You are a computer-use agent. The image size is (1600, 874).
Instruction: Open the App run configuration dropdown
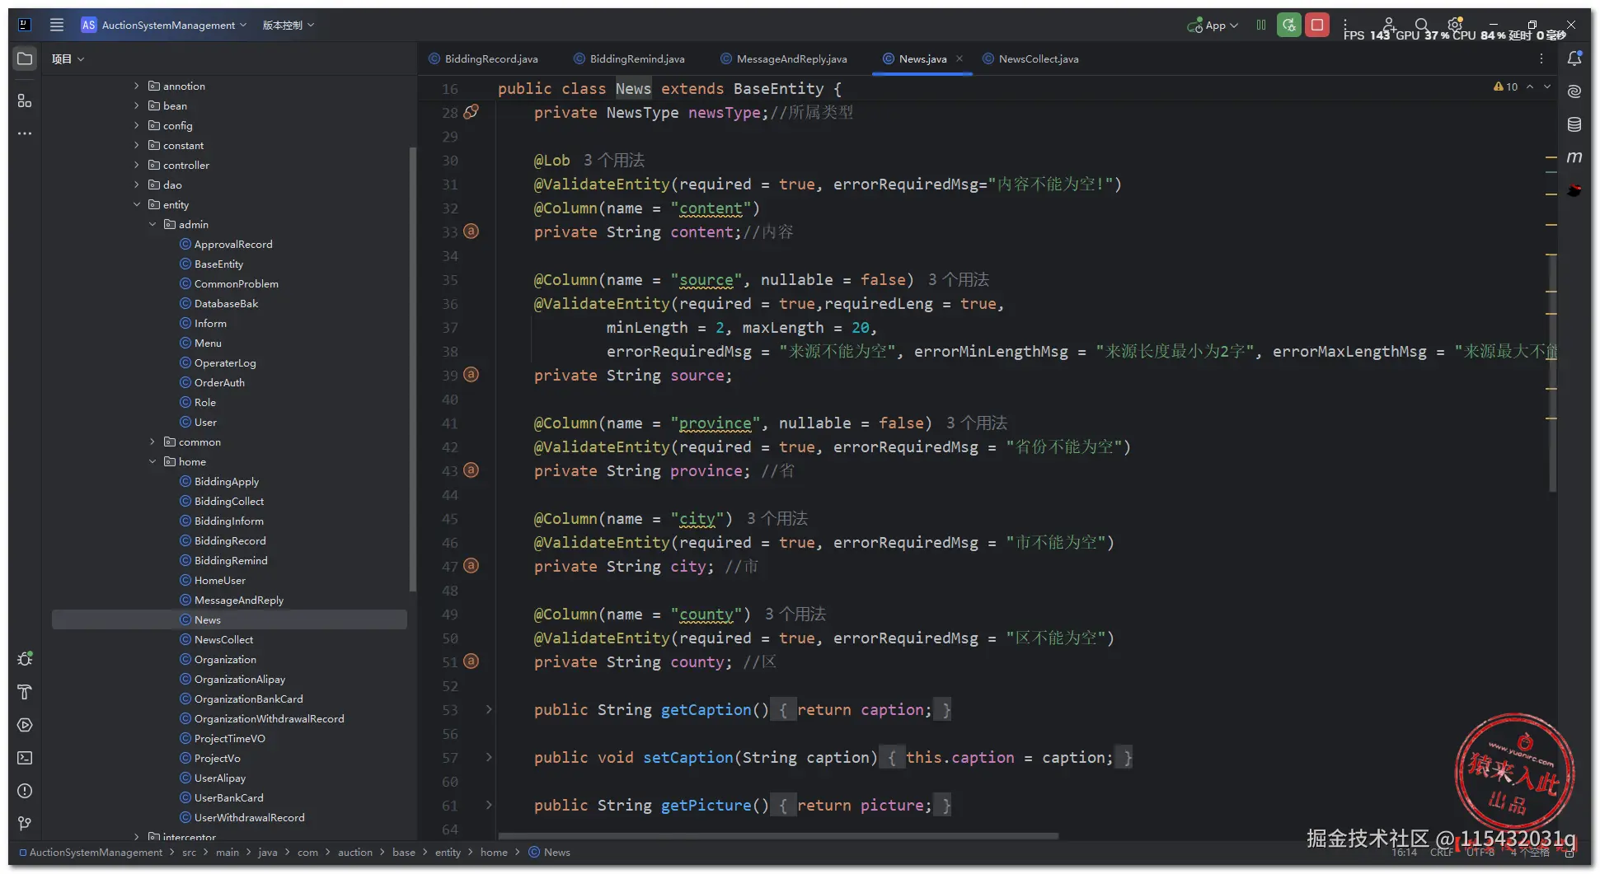pyautogui.click(x=1213, y=25)
